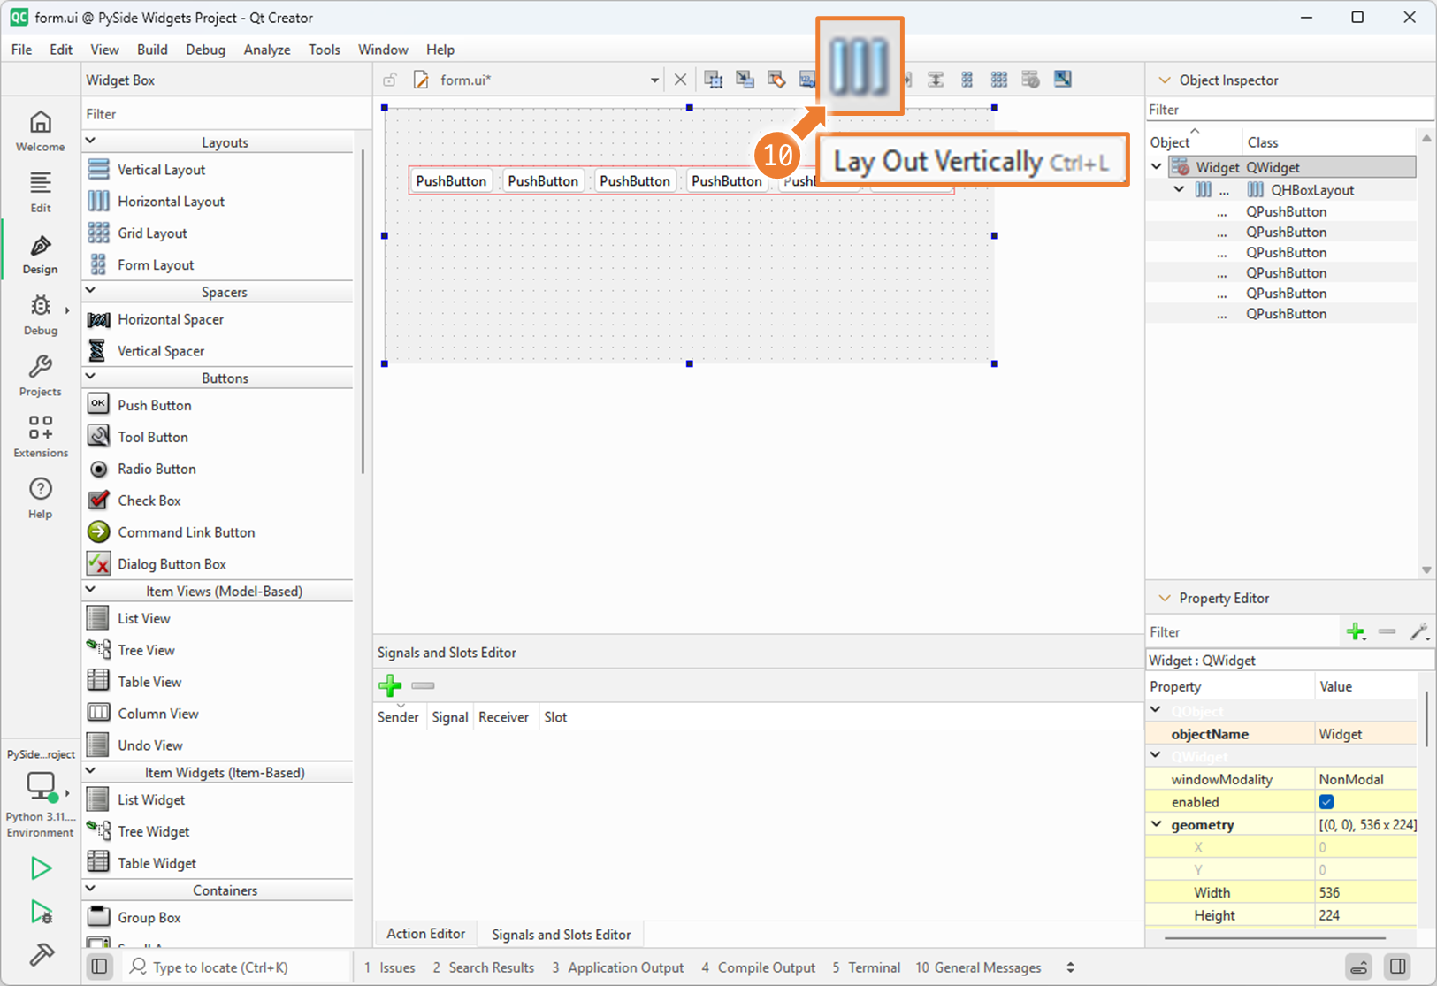This screenshot has height=986, width=1437.
Task: Toggle the file lock icon beside form.ui
Action: (389, 80)
